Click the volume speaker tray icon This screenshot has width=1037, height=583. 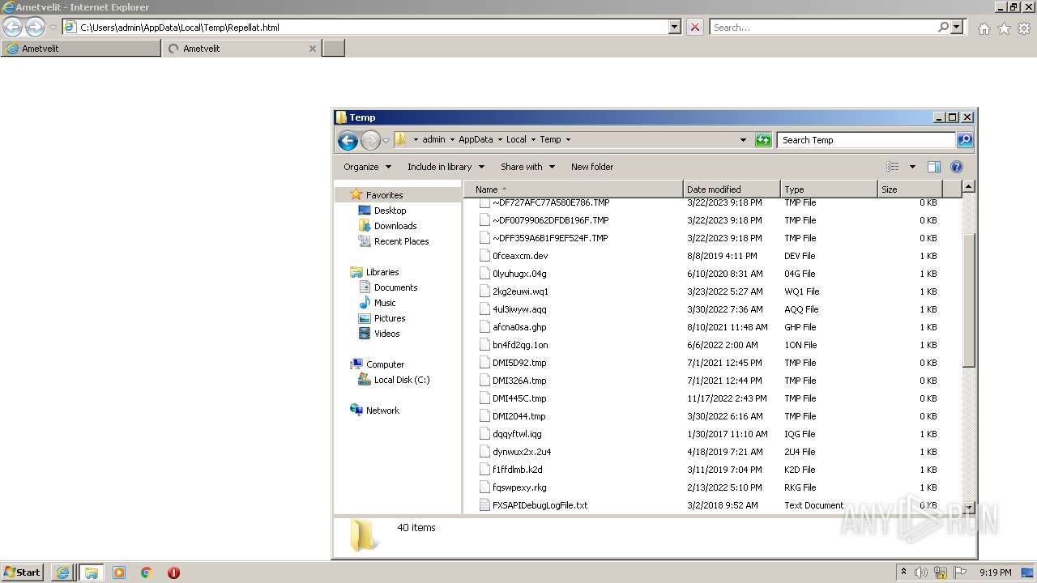pyautogui.click(x=921, y=572)
